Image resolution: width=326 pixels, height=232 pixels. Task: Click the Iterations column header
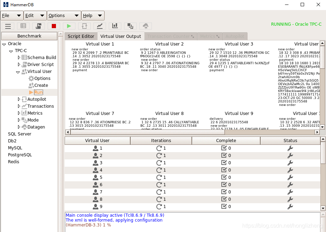(161, 141)
